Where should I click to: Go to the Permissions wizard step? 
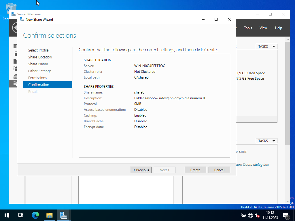click(x=37, y=78)
